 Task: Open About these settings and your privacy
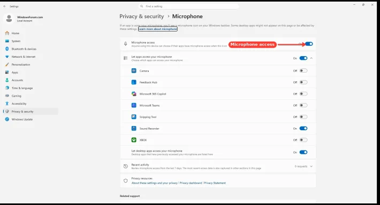[x=155, y=183]
